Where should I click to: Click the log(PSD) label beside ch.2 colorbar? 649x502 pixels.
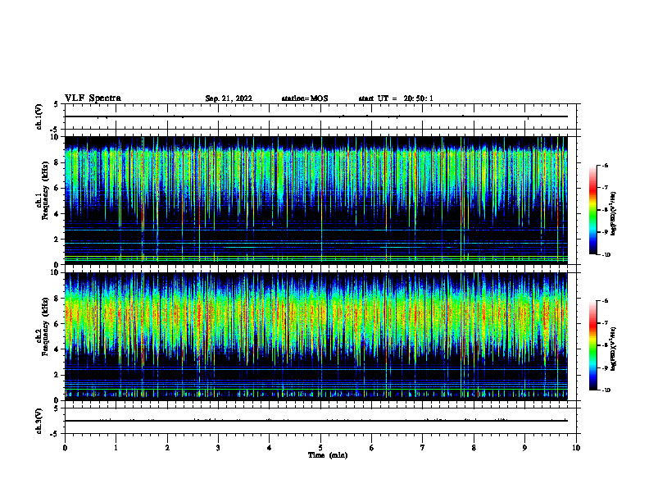[x=613, y=349]
